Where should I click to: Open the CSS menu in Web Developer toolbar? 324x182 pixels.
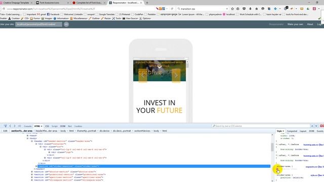25,18
